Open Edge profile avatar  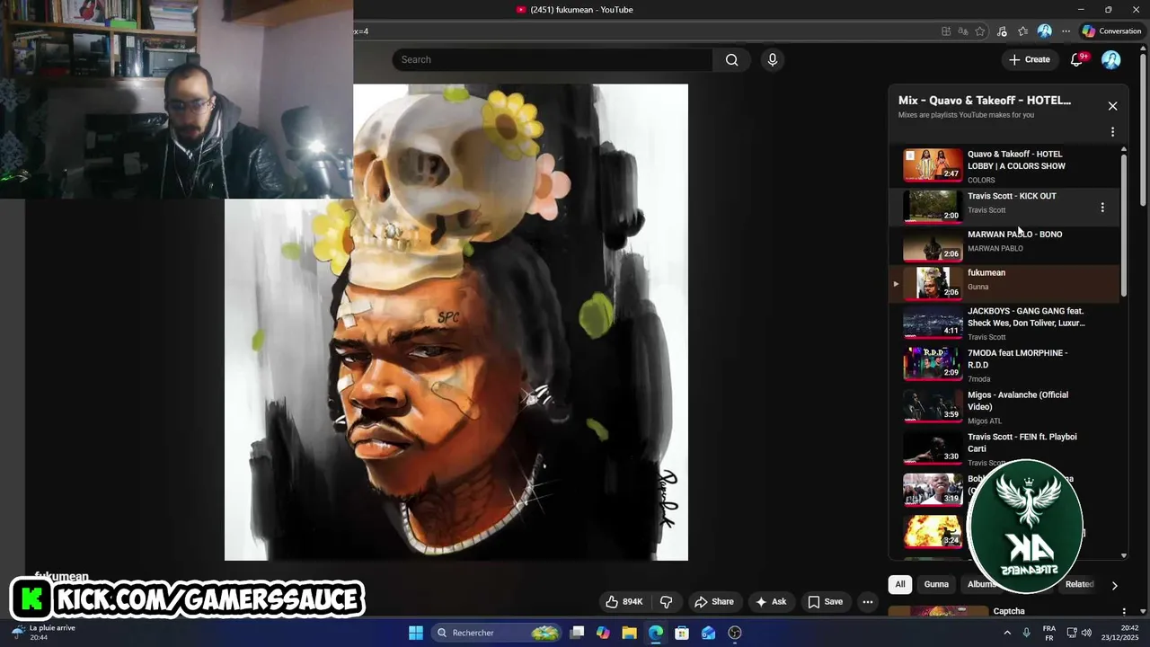pyautogui.click(x=1044, y=31)
